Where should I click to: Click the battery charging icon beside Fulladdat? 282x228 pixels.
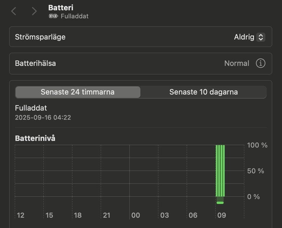coord(53,16)
